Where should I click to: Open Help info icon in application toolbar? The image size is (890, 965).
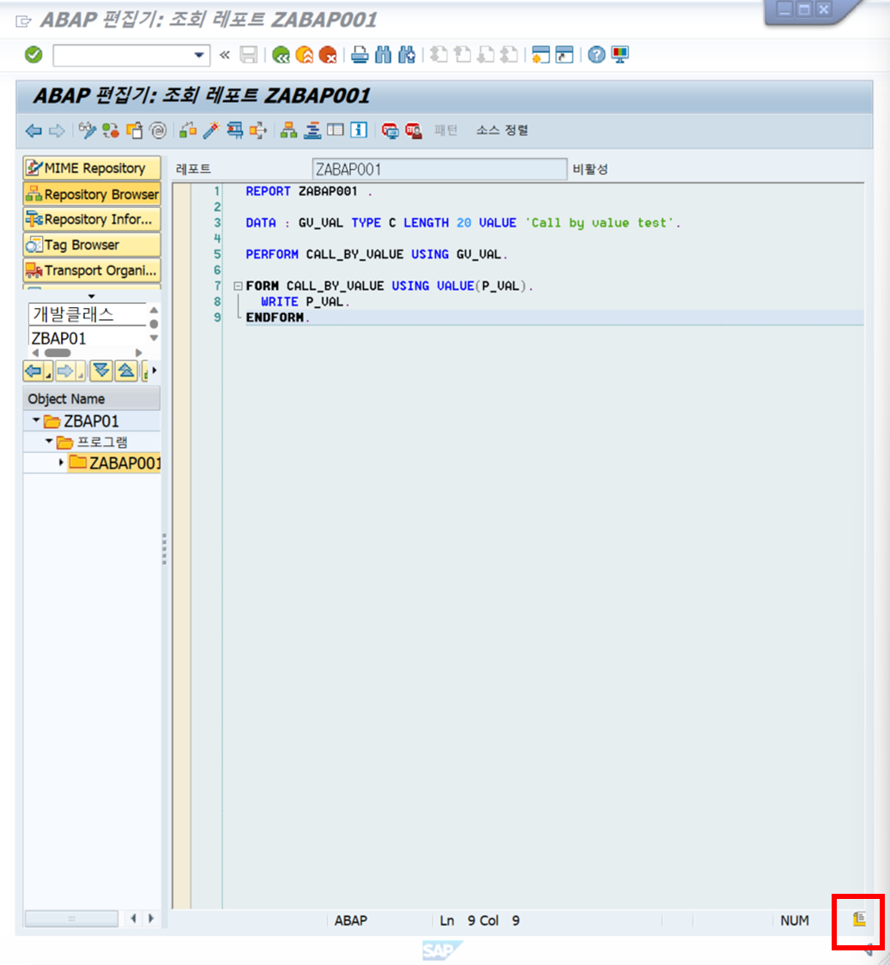click(x=359, y=130)
